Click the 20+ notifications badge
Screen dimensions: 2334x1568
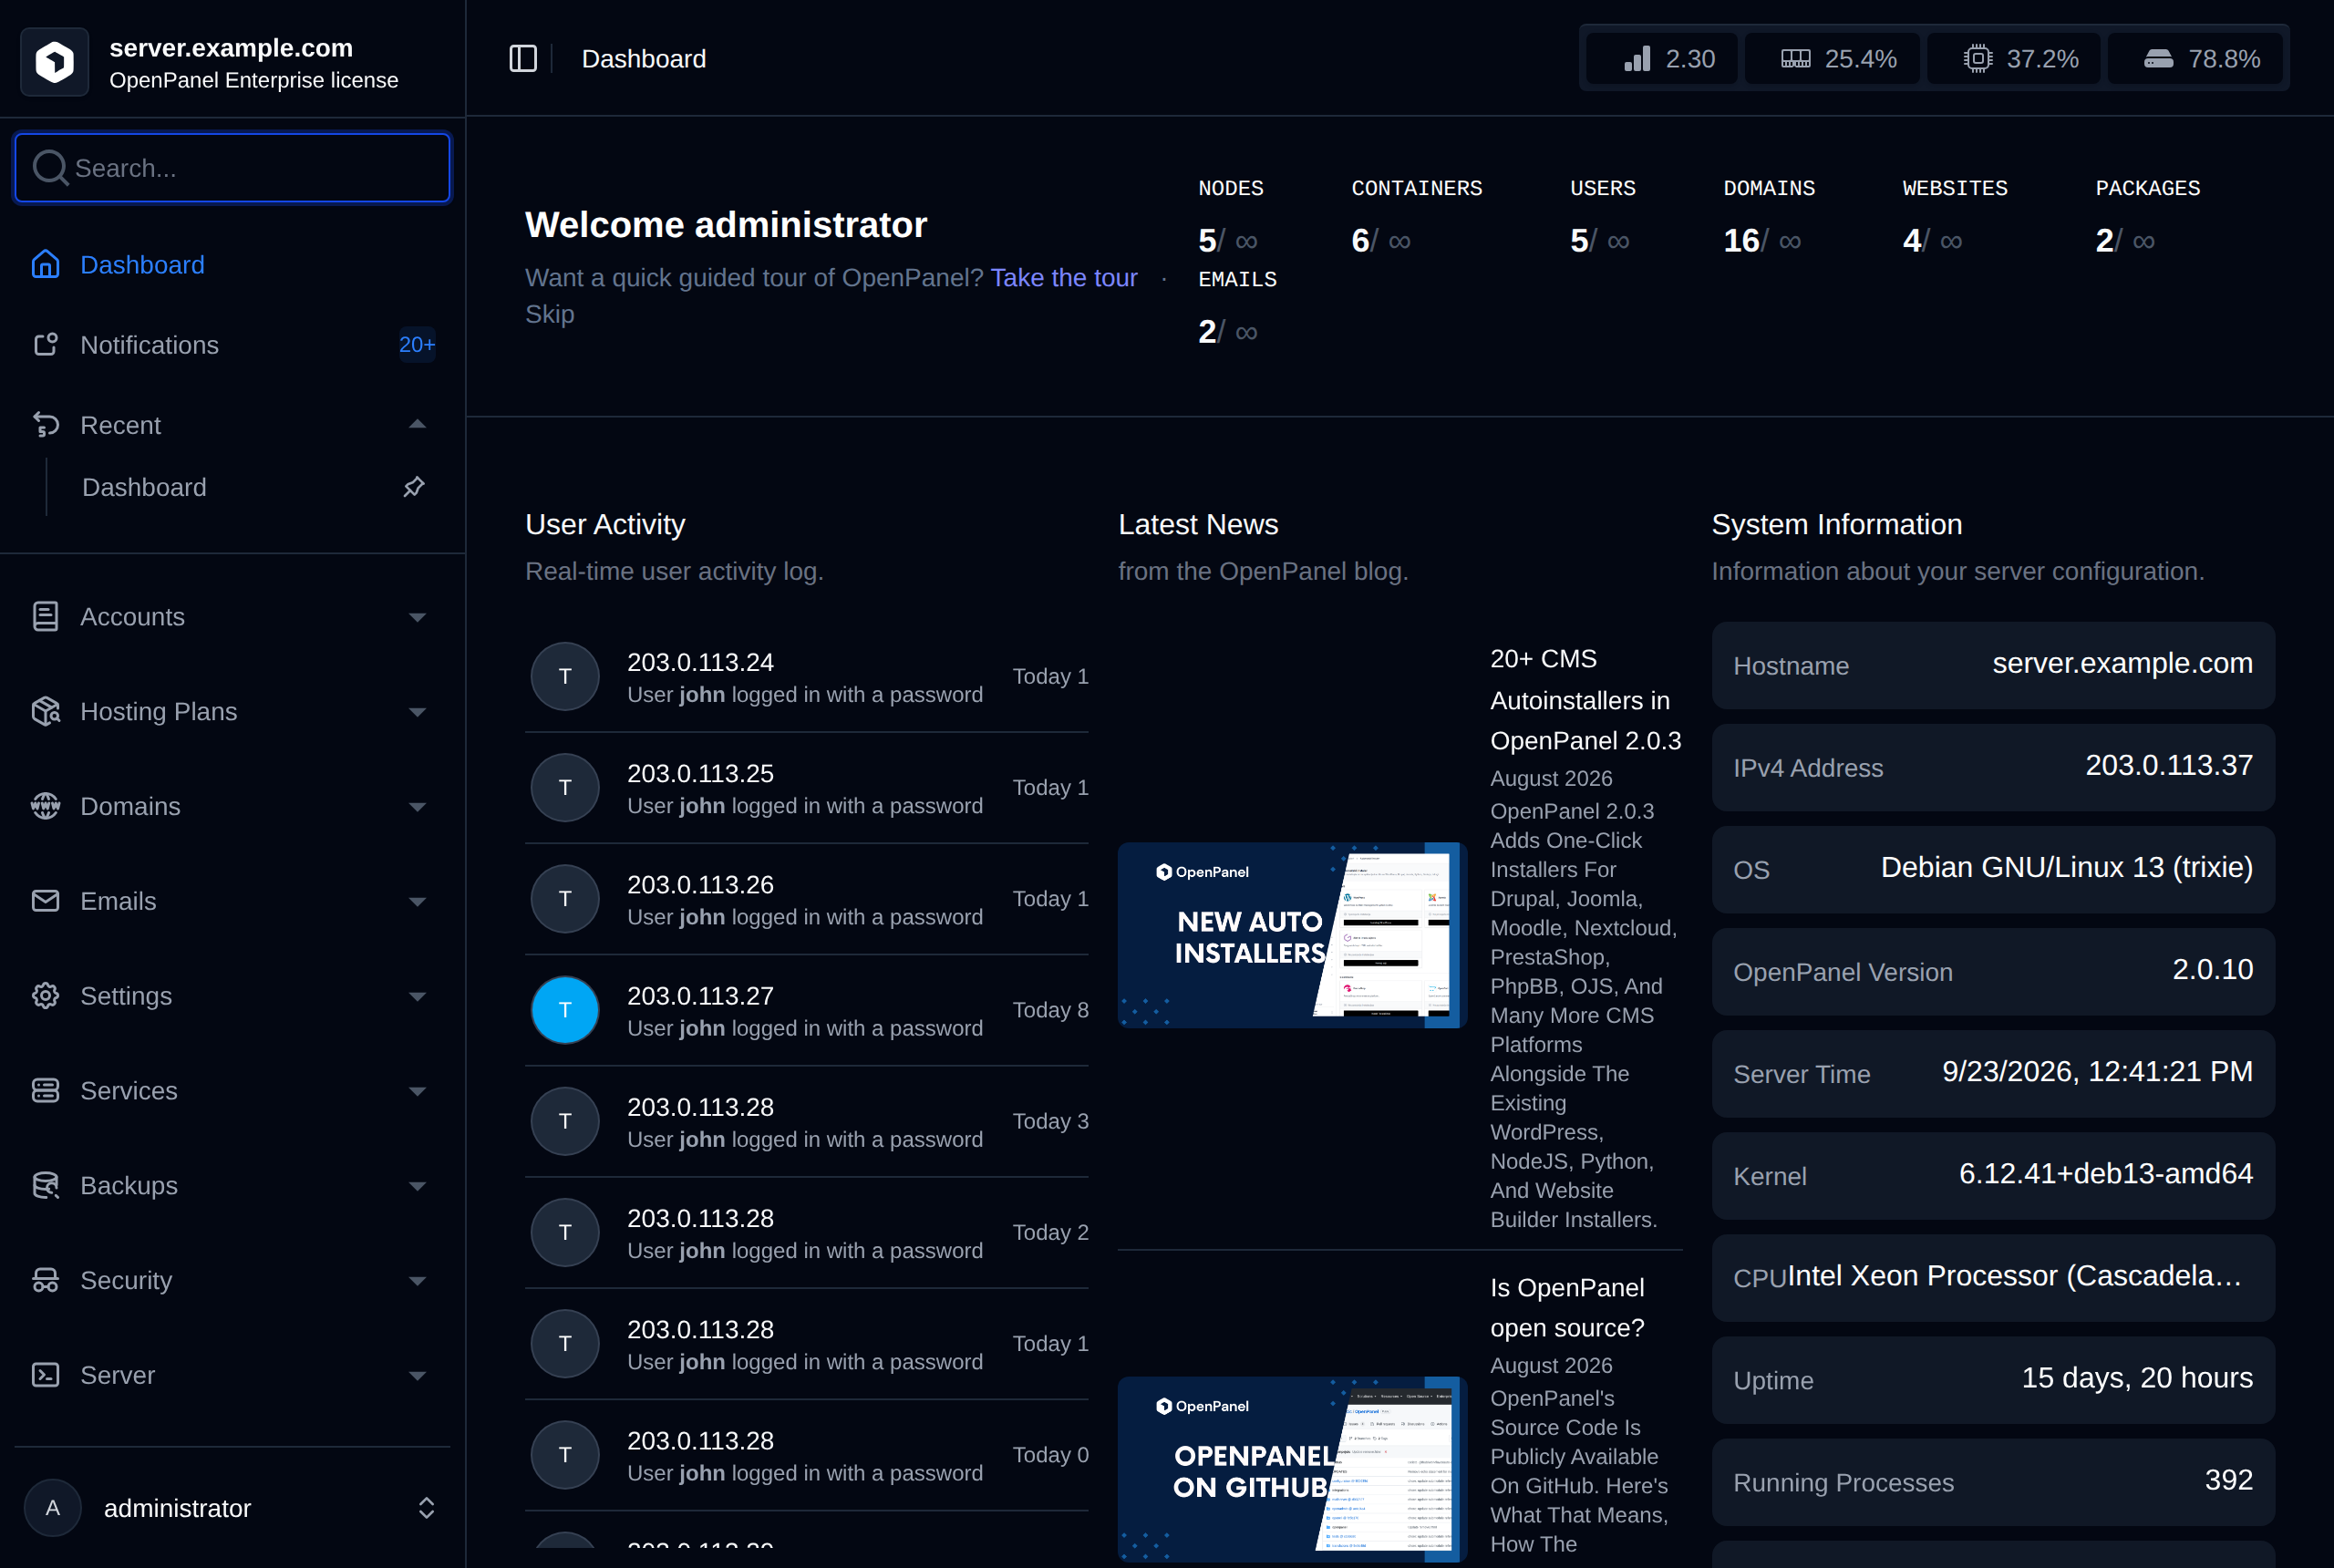tap(417, 344)
